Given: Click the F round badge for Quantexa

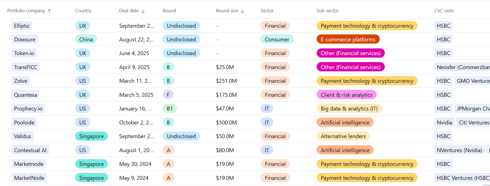Looking at the screenshot, I should pyautogui.click(x=168, y=95).
